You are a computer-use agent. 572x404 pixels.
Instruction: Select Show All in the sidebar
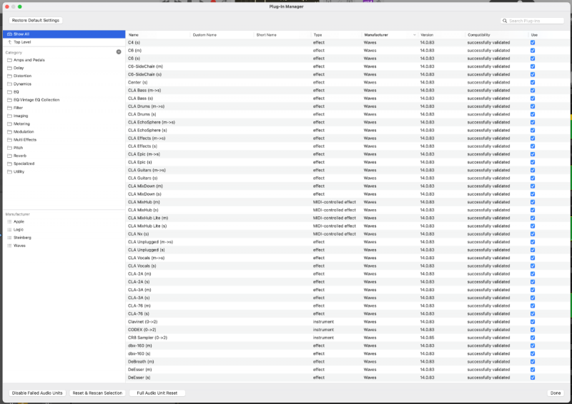[x=64, y=34]
